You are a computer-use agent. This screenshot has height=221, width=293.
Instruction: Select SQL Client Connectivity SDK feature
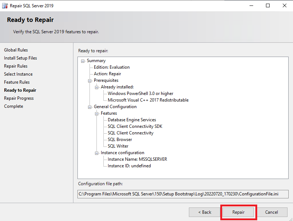click(x=135, y=126)
